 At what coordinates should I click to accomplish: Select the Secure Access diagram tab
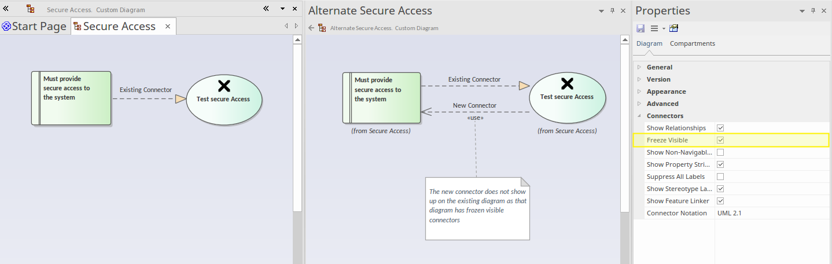pyautogui.click(x=119, y=27)
